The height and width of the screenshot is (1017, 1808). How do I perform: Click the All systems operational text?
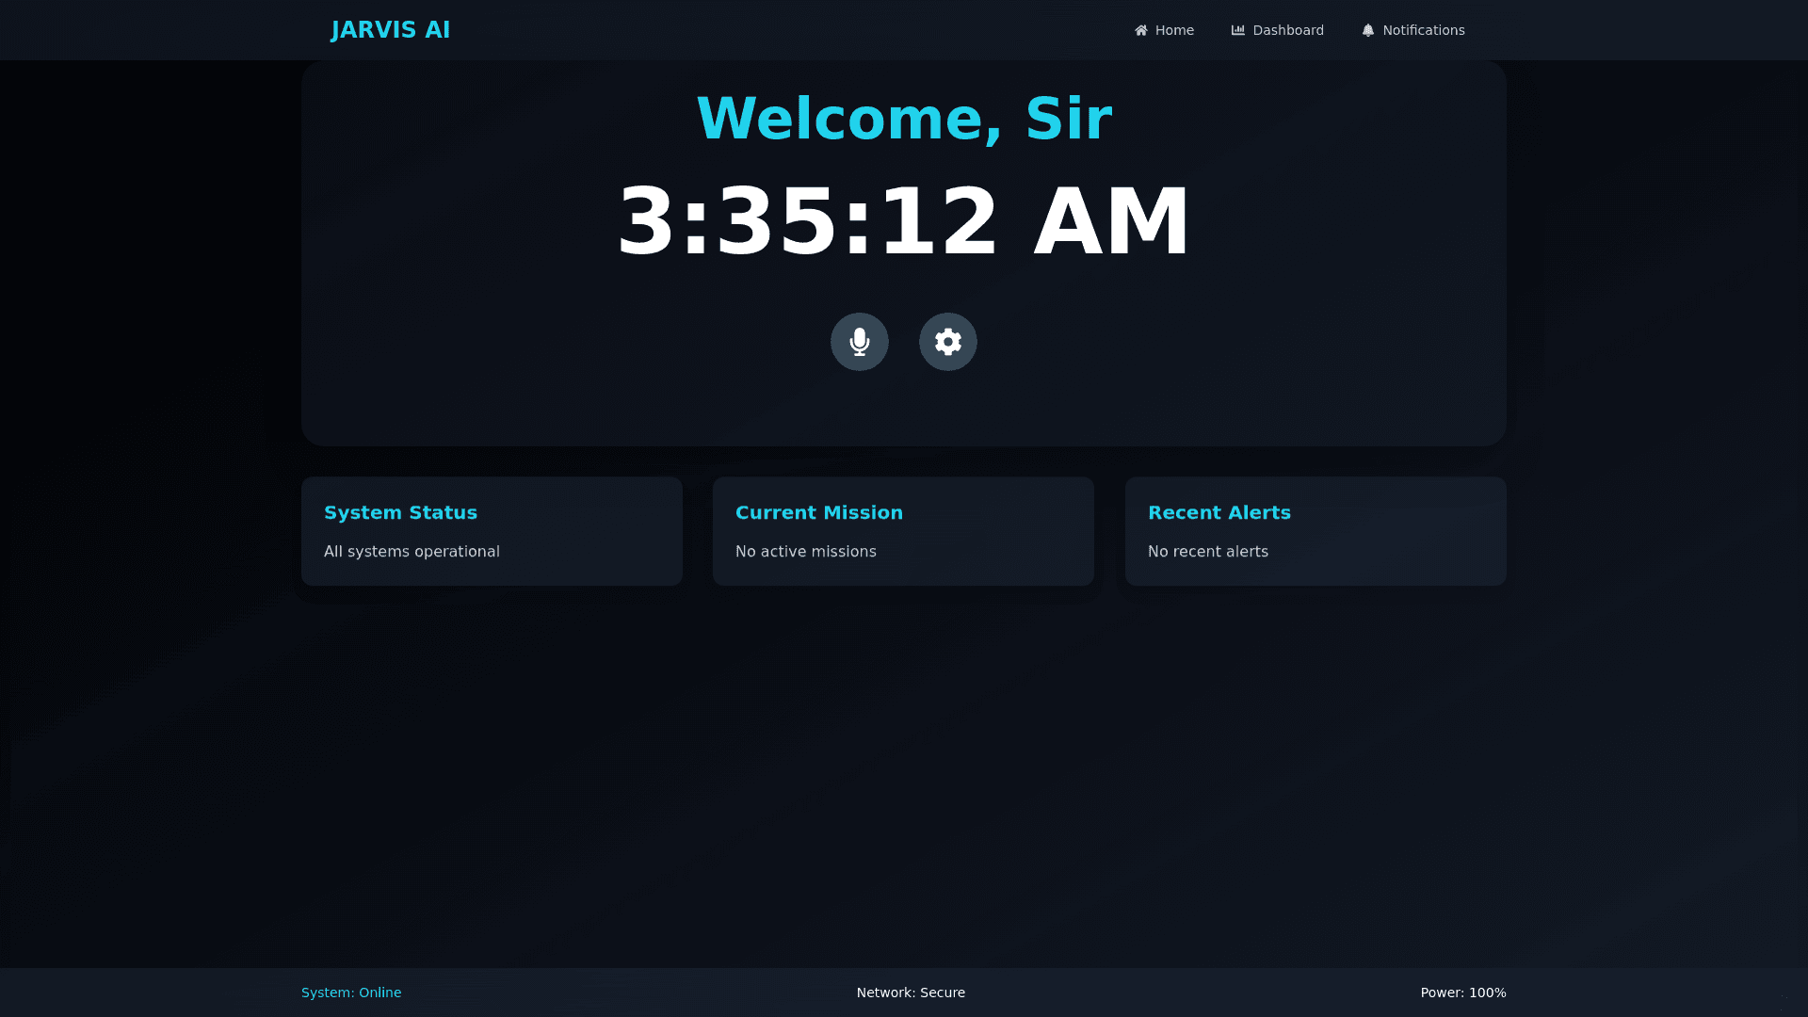coord(412,552)
